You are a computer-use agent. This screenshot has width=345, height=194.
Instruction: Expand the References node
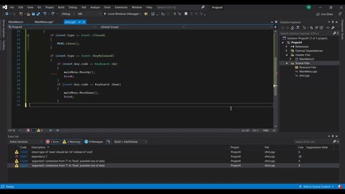(x=286, y=47)
